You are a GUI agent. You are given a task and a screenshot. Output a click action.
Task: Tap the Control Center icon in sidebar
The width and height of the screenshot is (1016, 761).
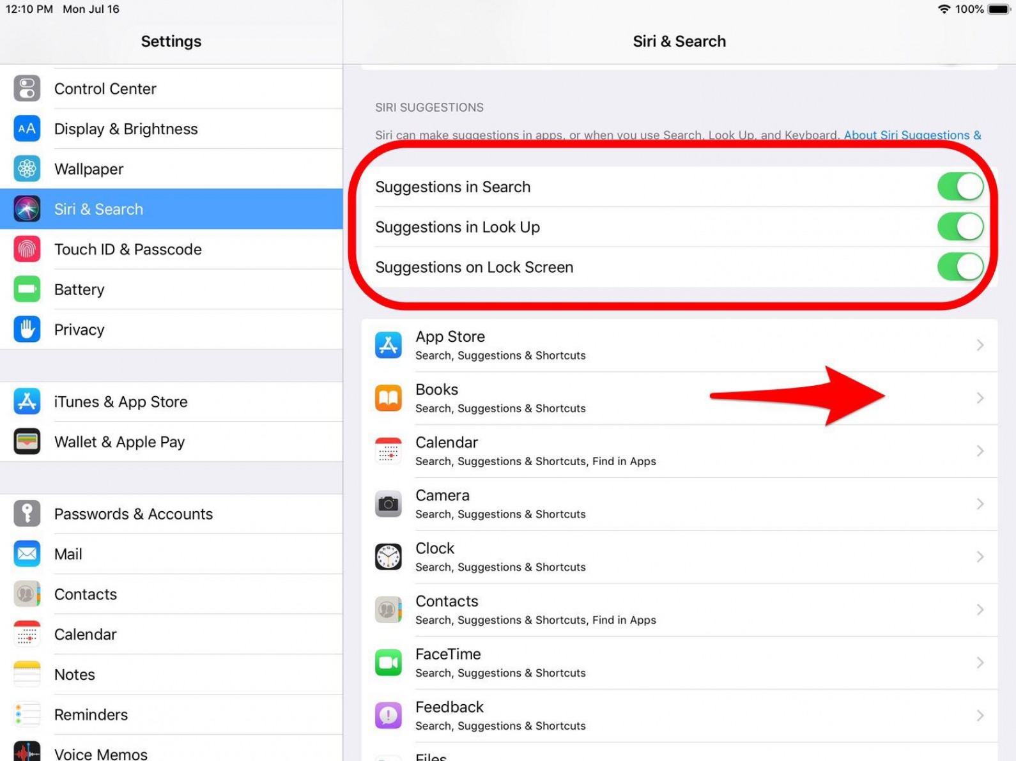click(27, 89)
